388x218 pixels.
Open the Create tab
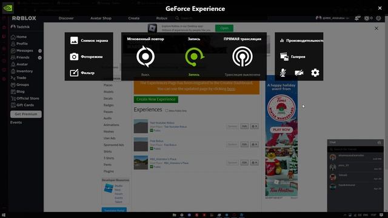click(134, 18)
